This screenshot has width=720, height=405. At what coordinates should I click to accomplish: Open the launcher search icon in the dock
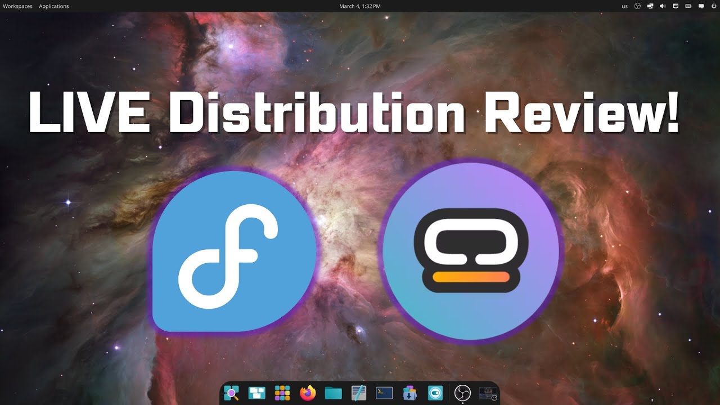(232, 393)
